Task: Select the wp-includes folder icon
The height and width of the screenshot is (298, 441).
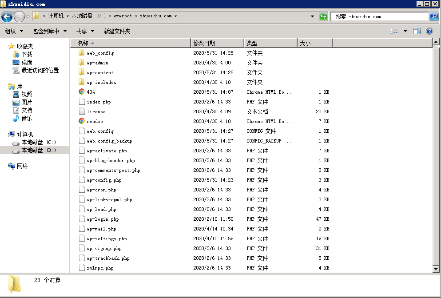Action: tap(82, 82)
